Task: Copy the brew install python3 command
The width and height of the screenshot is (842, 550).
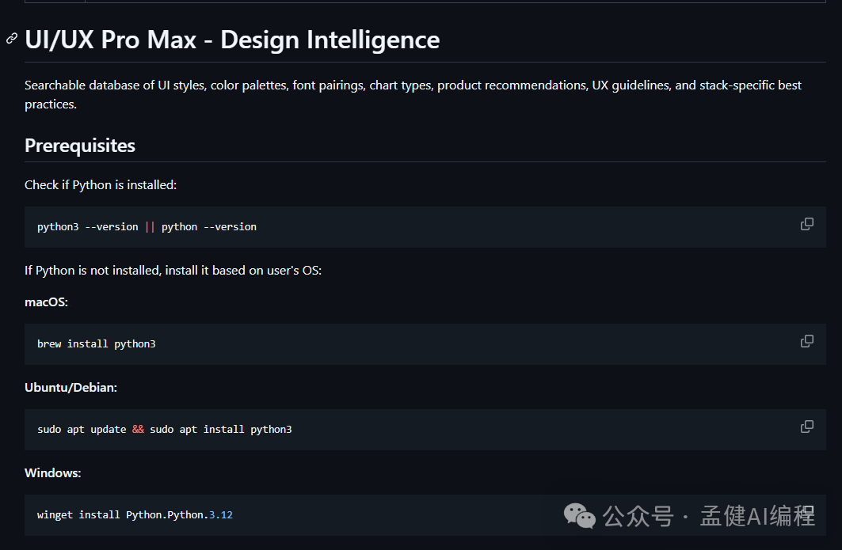Action: click(806, 341)
